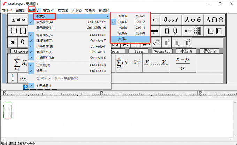Toggle 全部显示(A) show all option
The height and width of the screenshot is (145, 237).
pyautogui.click(x=69, y=22)
